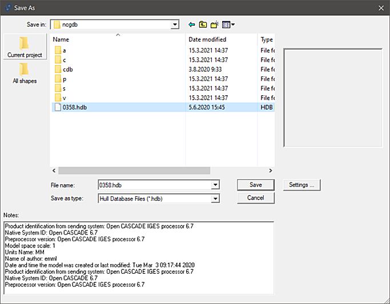Click 'Name of author: emml' in Notes

(31, 258)
